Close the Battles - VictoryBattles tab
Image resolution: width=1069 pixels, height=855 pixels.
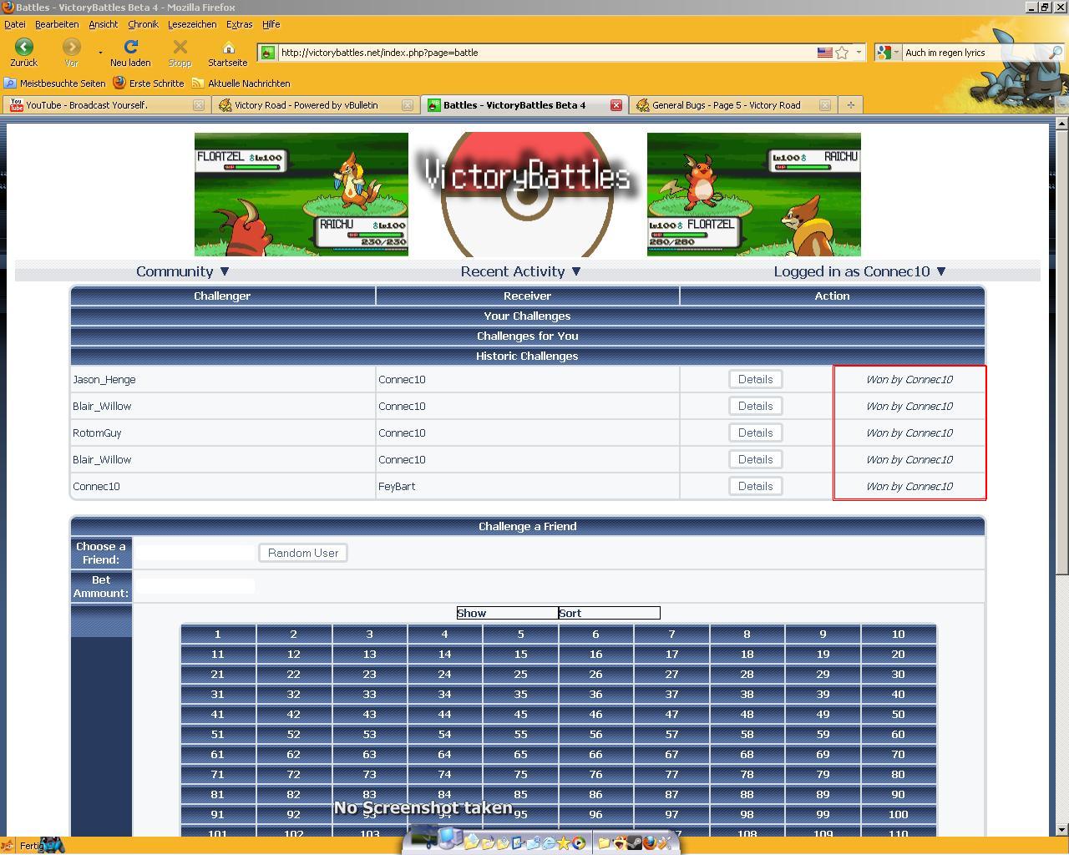pyautogui.click(x=616, y=105)
